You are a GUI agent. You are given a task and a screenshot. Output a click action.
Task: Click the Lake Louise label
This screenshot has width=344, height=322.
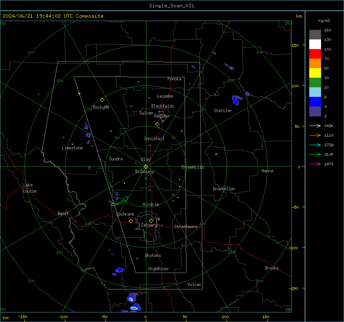point(29,188)
